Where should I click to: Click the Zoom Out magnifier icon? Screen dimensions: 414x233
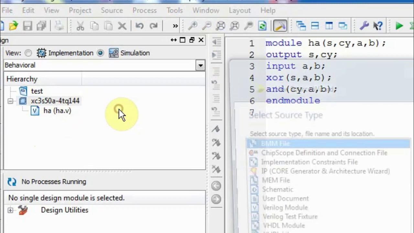pyautogui.click(x=207, y=26)
